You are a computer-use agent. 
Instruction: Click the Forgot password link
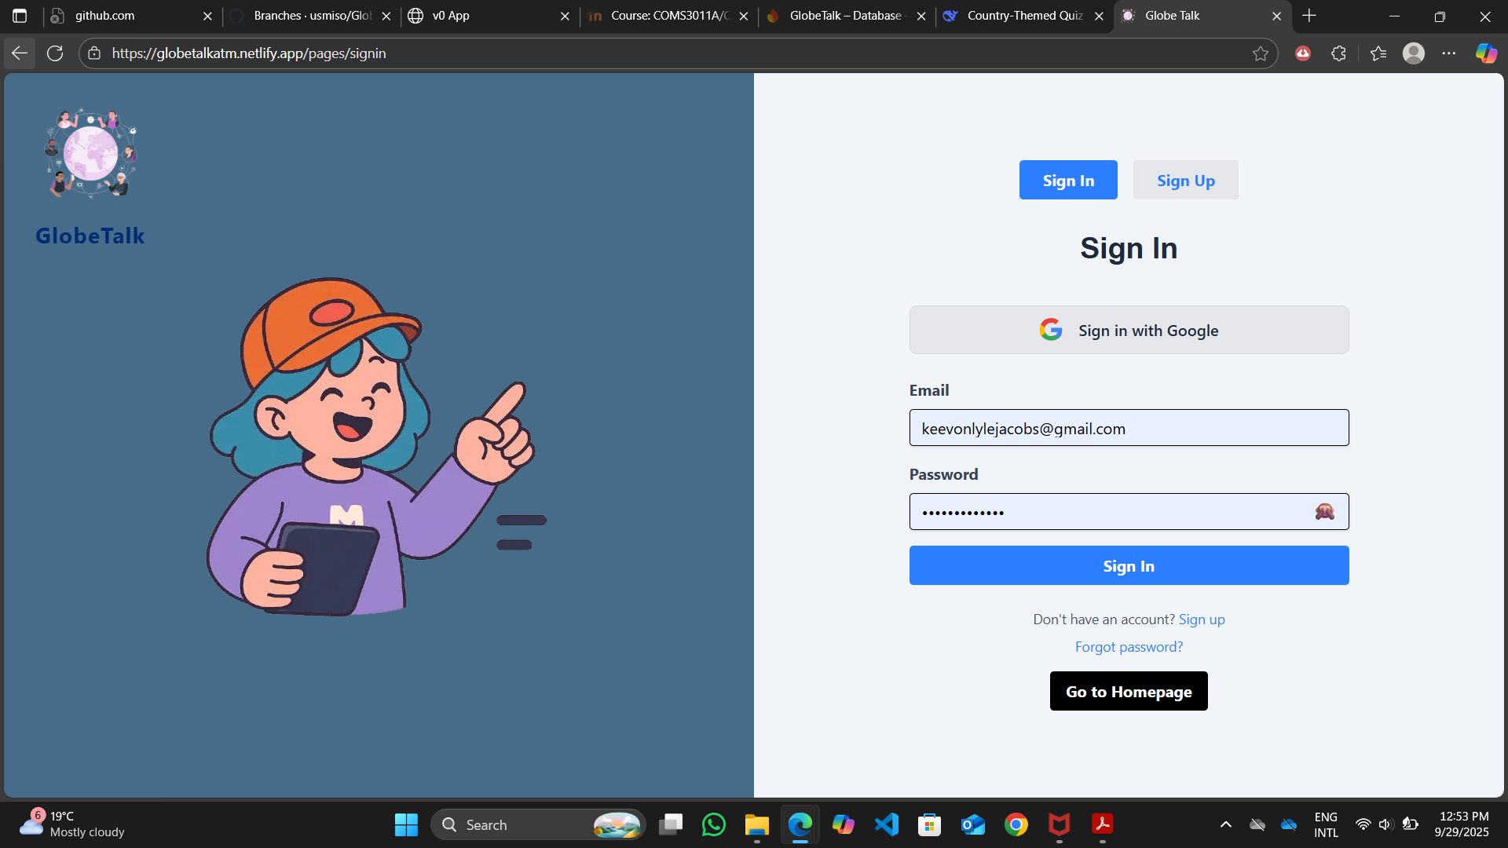click(1128, 646)
